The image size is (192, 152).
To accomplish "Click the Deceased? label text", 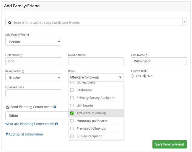I will (139, 71).
